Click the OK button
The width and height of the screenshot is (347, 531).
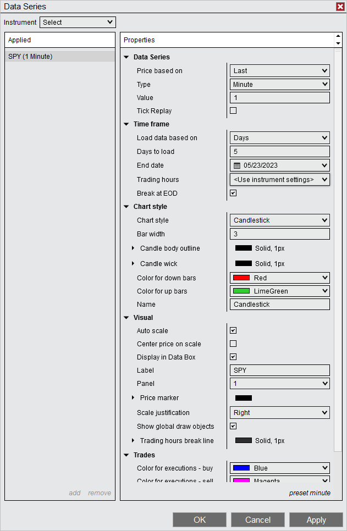click(200, 520)
